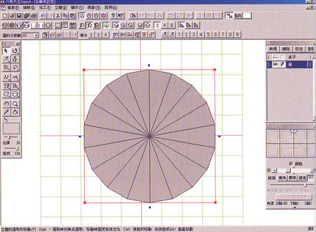
Task: Click the left arrow of the near-distance scrollbar
Action: (x=274, y=170)
